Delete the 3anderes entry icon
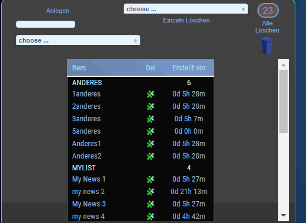Viewport: 306px width, 223px height. [x=150, y=119]
